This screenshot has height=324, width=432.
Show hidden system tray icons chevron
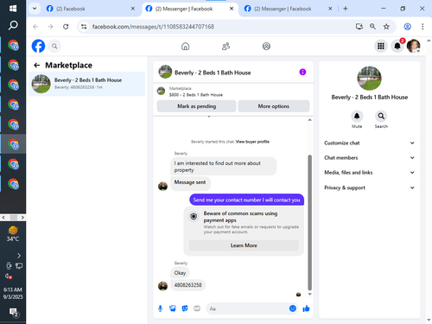click(19, 256)
